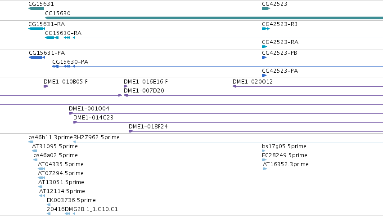Select protein label CG15631-PA
This screenshot has width=383, height=216.
[x=47, y=53]
